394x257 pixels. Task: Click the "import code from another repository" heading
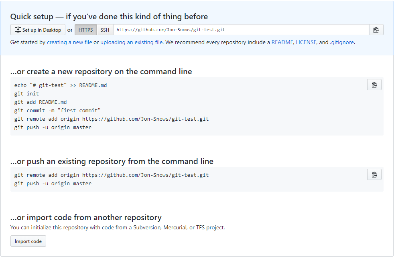86,218
